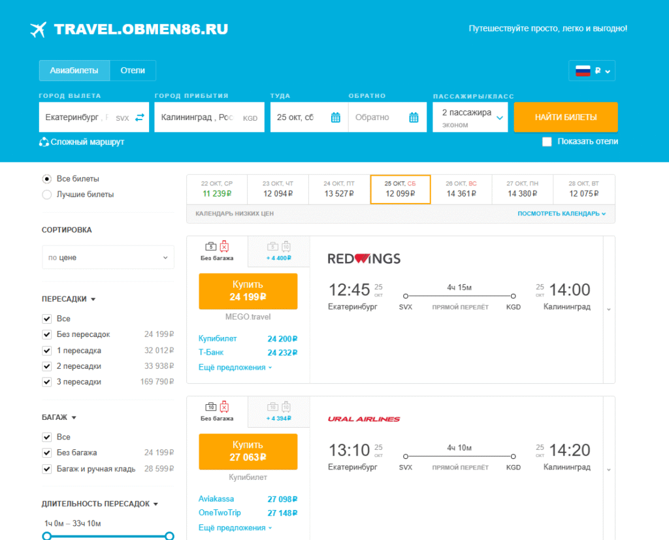The width and height of the screenshot is (669, 540).
Task: Switch to the Hotels tab
Action: click(133, 71)
